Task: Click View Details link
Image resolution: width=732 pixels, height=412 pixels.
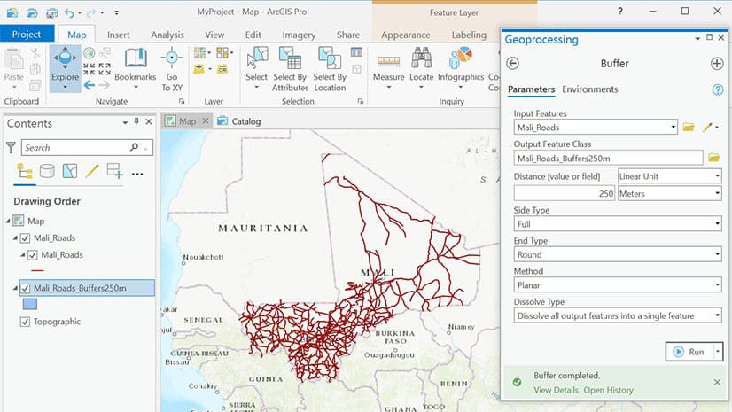Action: pos(556,390)
